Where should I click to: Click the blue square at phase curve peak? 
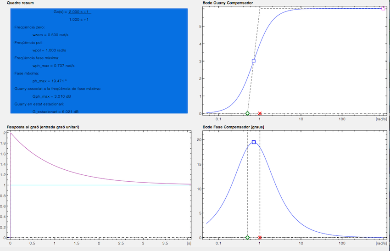coord(253,142)
